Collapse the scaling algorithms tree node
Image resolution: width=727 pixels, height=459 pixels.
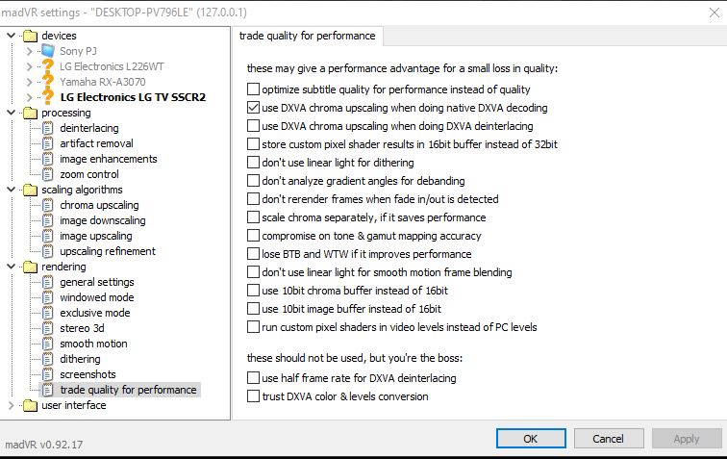tap(12, 190)
